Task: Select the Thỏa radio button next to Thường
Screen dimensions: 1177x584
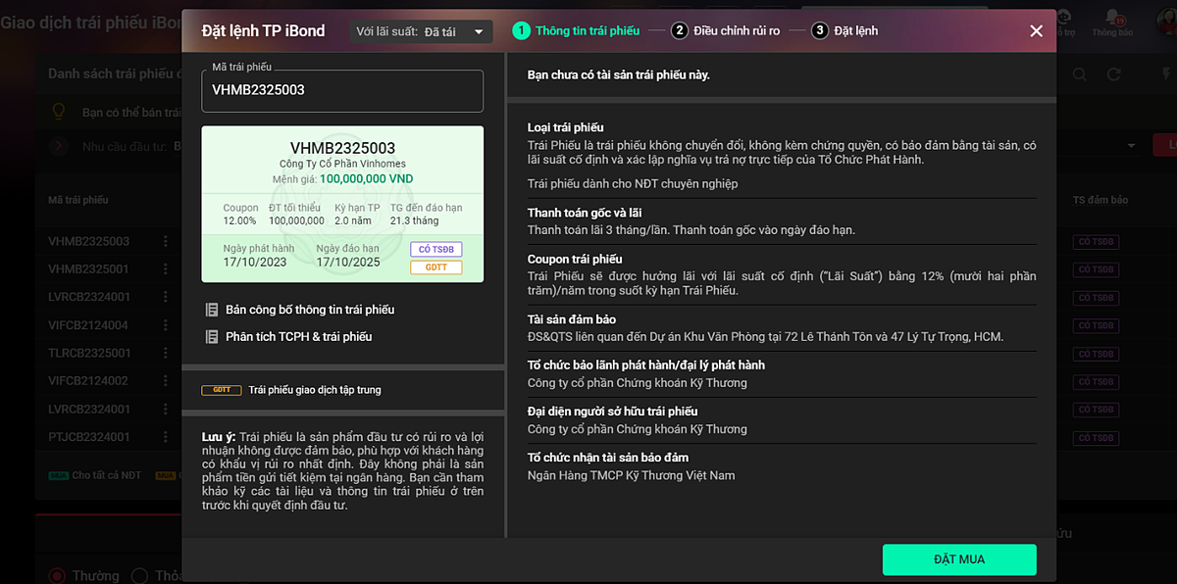Action: click(140, 575)
